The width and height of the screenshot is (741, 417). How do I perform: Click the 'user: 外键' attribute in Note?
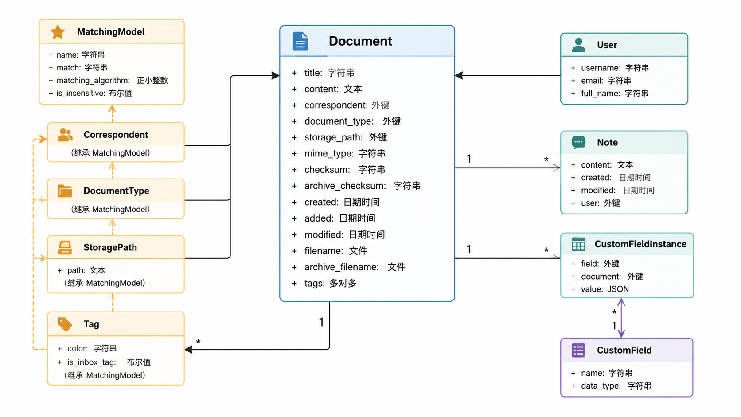tap(595, 203)
